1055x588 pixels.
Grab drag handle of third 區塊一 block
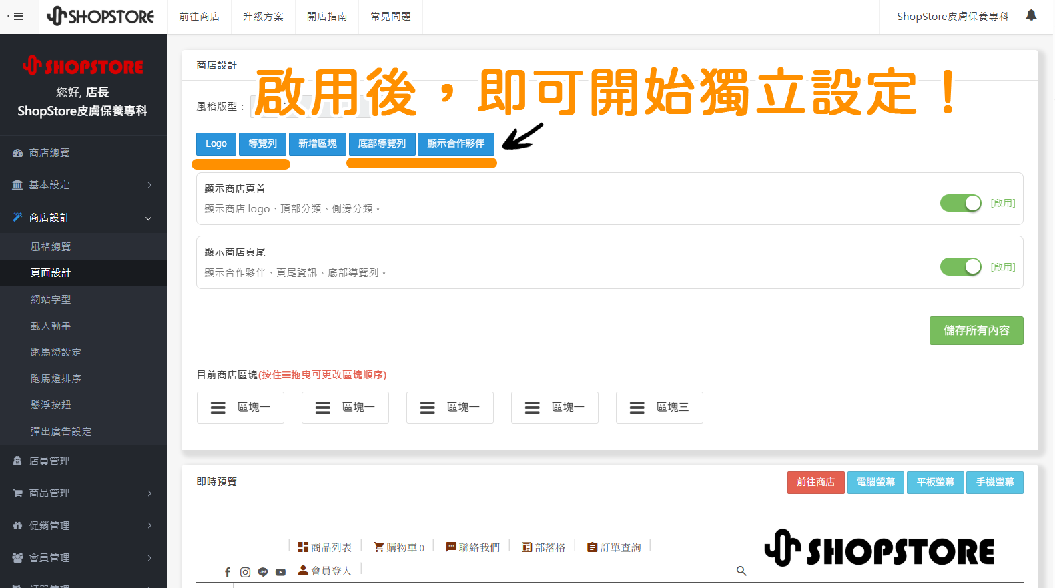tap(428, 408)
